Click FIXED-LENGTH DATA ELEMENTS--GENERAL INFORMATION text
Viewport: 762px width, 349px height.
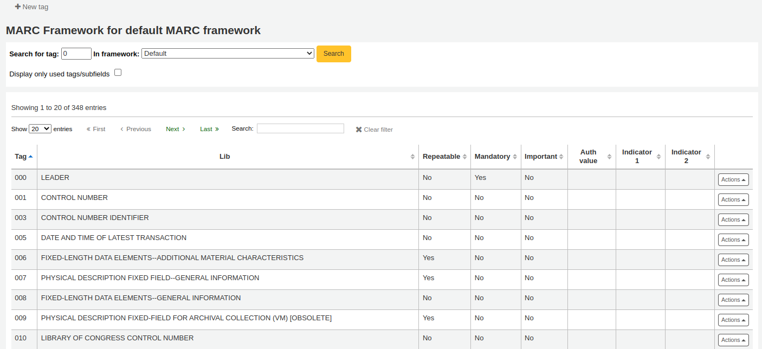pyautogui.click(x=141, y=298)
